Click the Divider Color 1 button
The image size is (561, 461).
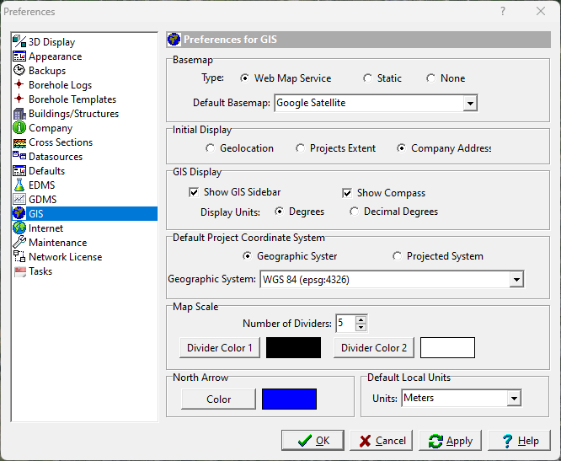[x=219, y=348]
